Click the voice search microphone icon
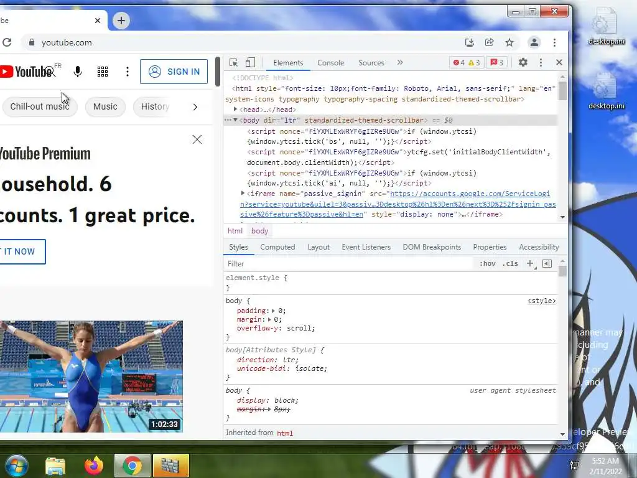This screenshot has width=637, height=478. tap(78, 72)
